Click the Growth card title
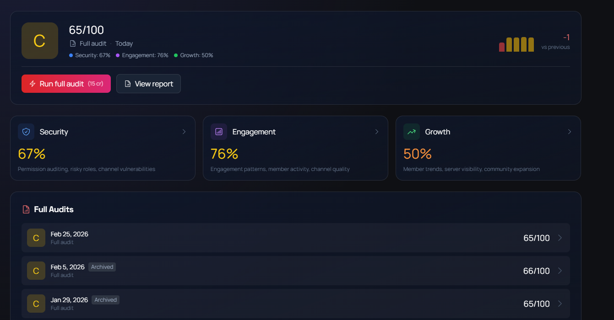Viewport: 614px width, 320px height. click(x=438, y=132)
